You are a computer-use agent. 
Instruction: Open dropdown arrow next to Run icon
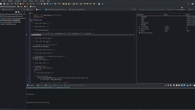click(57, 4)
